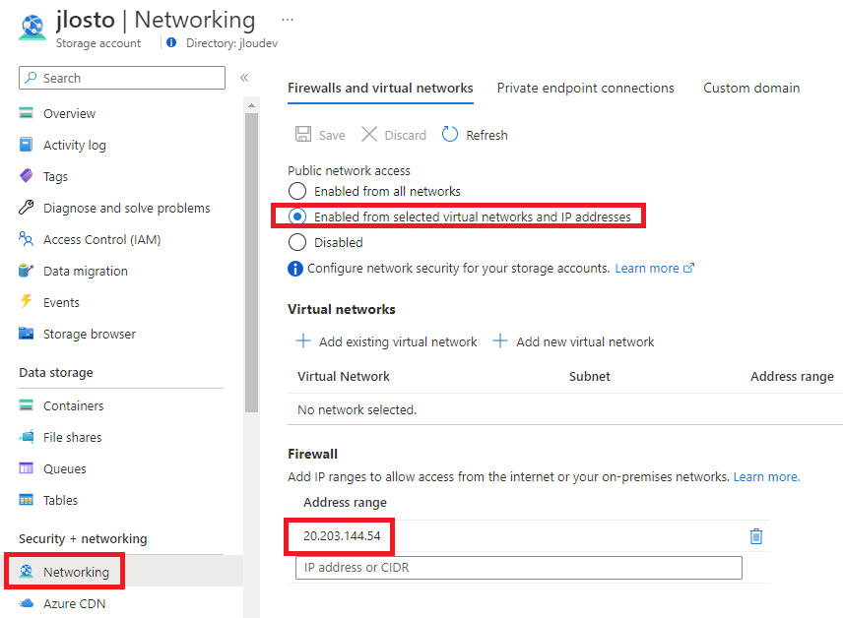843x618 pixels.
Task: Click the Containers icon
Action: click(26, 405)
